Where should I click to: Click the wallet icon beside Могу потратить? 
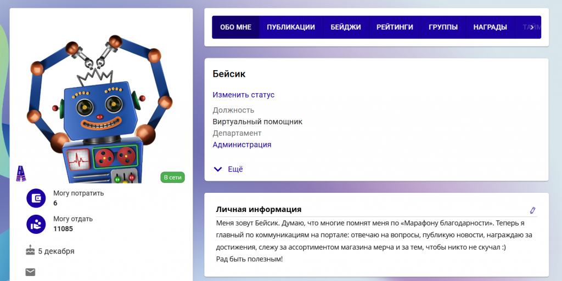[x=36, y=198]
